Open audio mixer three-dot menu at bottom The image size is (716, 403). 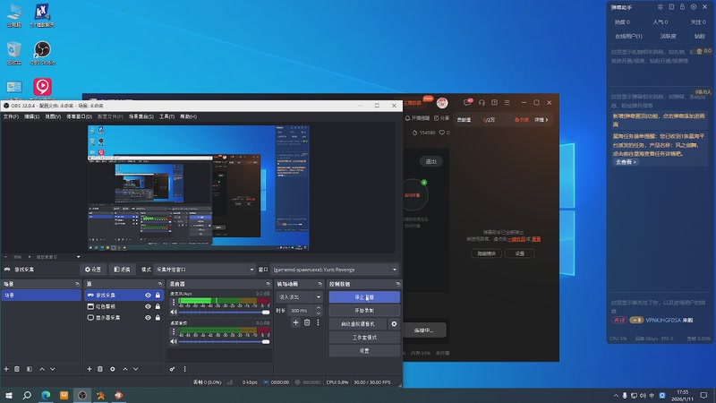pyautogui.click(x=185, y=369)
